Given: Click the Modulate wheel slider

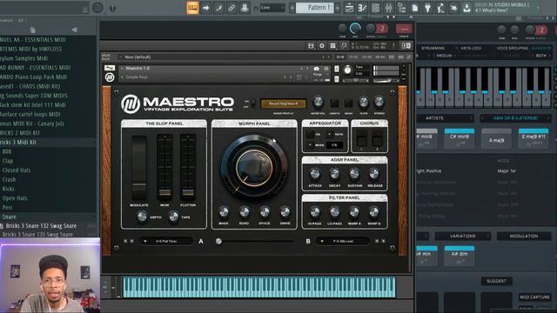Looking at the screenshot, I should 139,167.
